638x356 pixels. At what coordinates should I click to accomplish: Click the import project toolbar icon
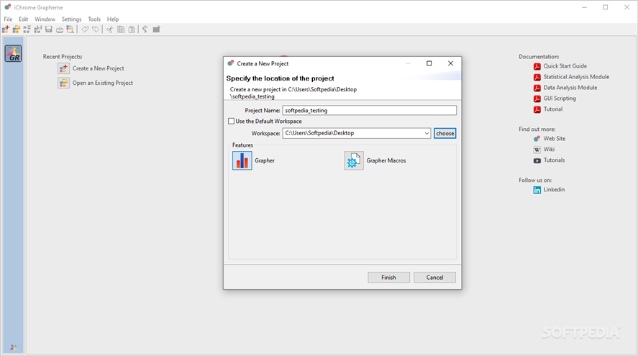(x=27, y=29)
